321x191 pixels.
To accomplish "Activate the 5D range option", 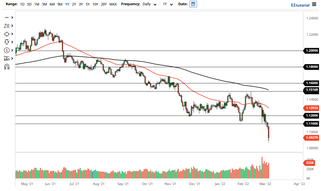I will click(29, 4).
